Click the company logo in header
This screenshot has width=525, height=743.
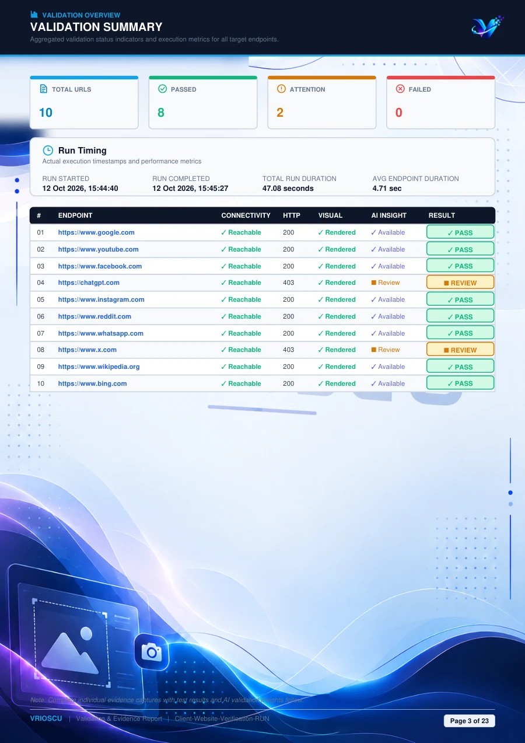click(x=487, y=27)
